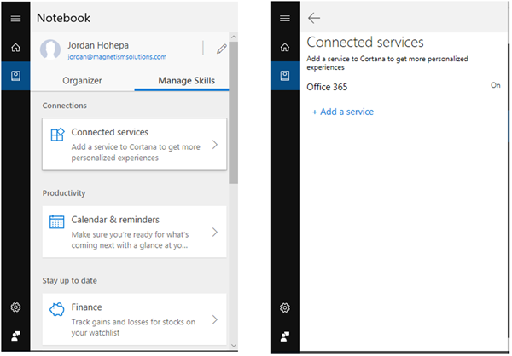Switch to the Organizer tab
512x356 pixels.
pos(83,81)
